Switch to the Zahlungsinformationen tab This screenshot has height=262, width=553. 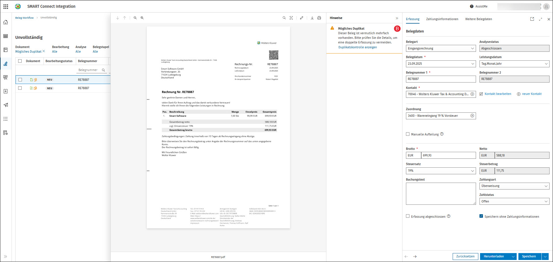(x=442, y=19)
